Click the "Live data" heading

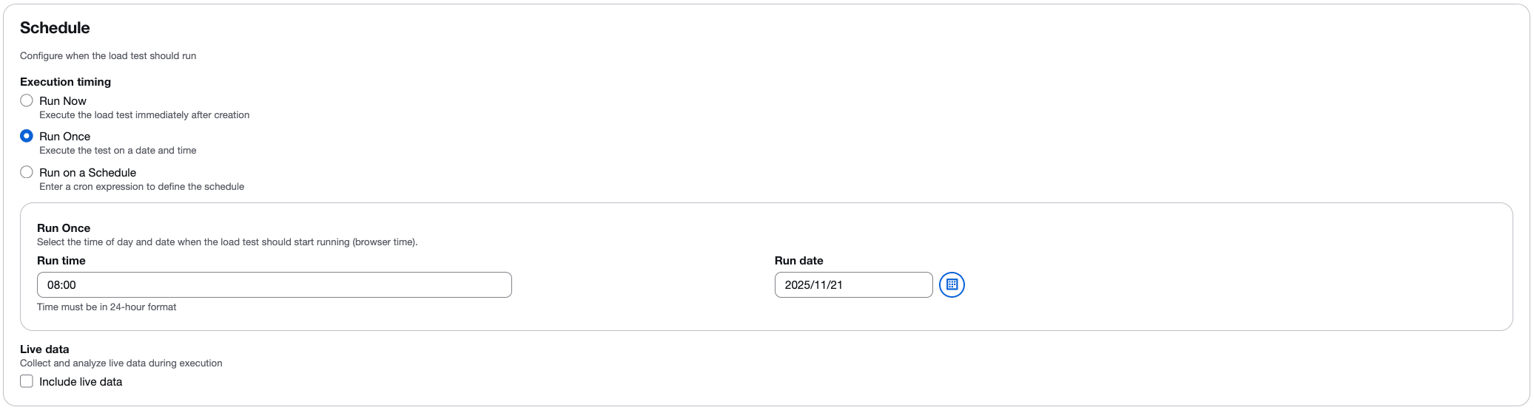[x=44, y=349]
